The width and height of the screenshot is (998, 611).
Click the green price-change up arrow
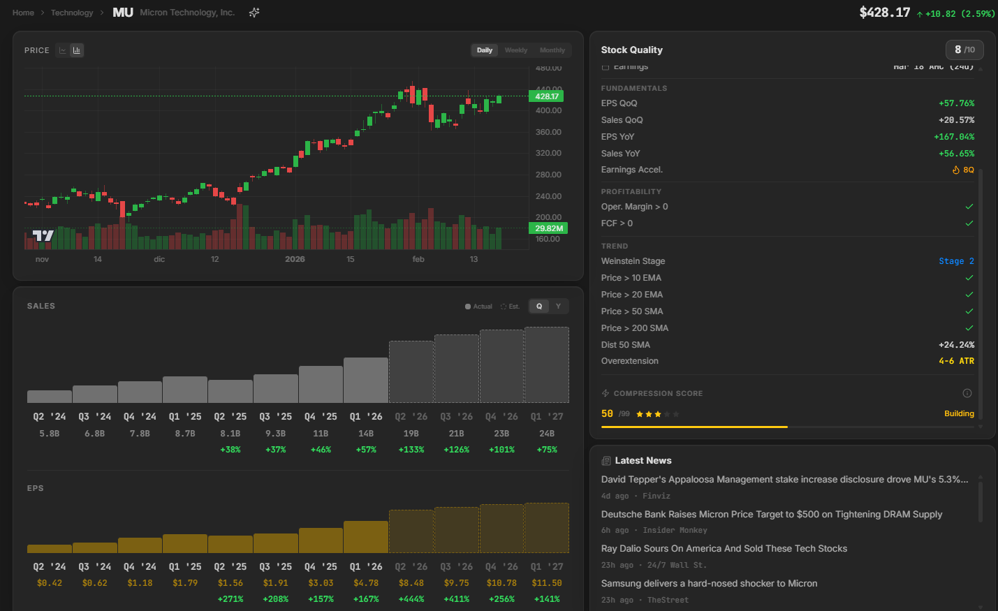point(920,14)
